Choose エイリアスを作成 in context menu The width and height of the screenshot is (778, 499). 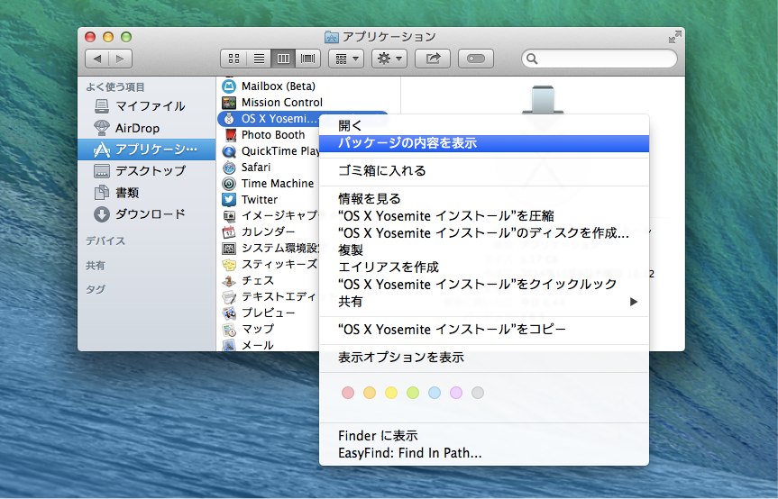tap(484, 268)
